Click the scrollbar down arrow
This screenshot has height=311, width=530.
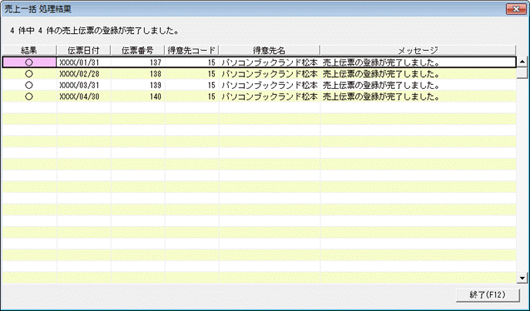click(522, 278)
